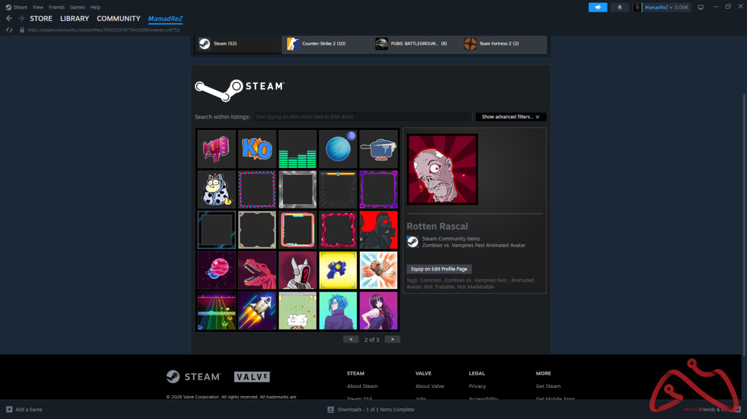Select the question mark robot avatar
Viewport: 747px width, 419px height.
pos(298,270)
